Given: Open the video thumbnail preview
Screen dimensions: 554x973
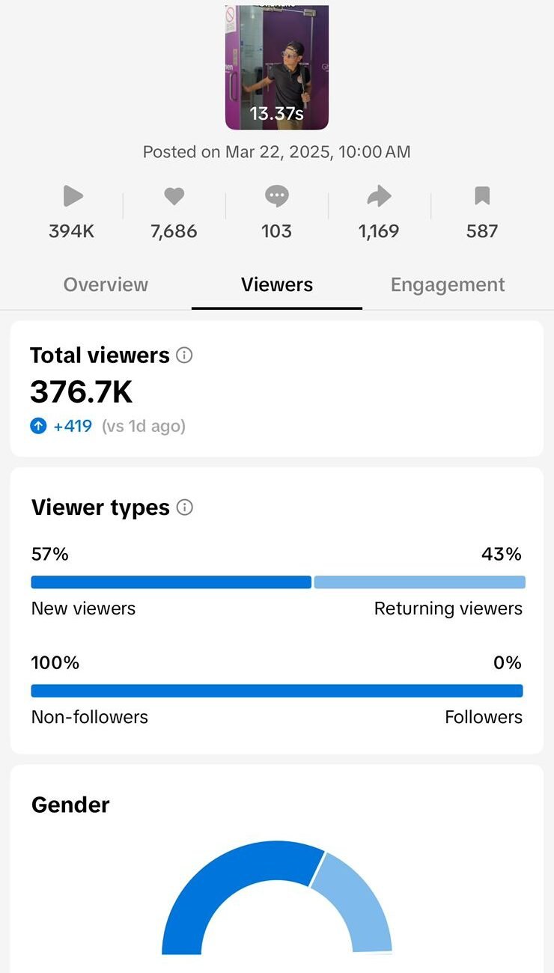Looking at the screenshot, I should tap(277, 67).
